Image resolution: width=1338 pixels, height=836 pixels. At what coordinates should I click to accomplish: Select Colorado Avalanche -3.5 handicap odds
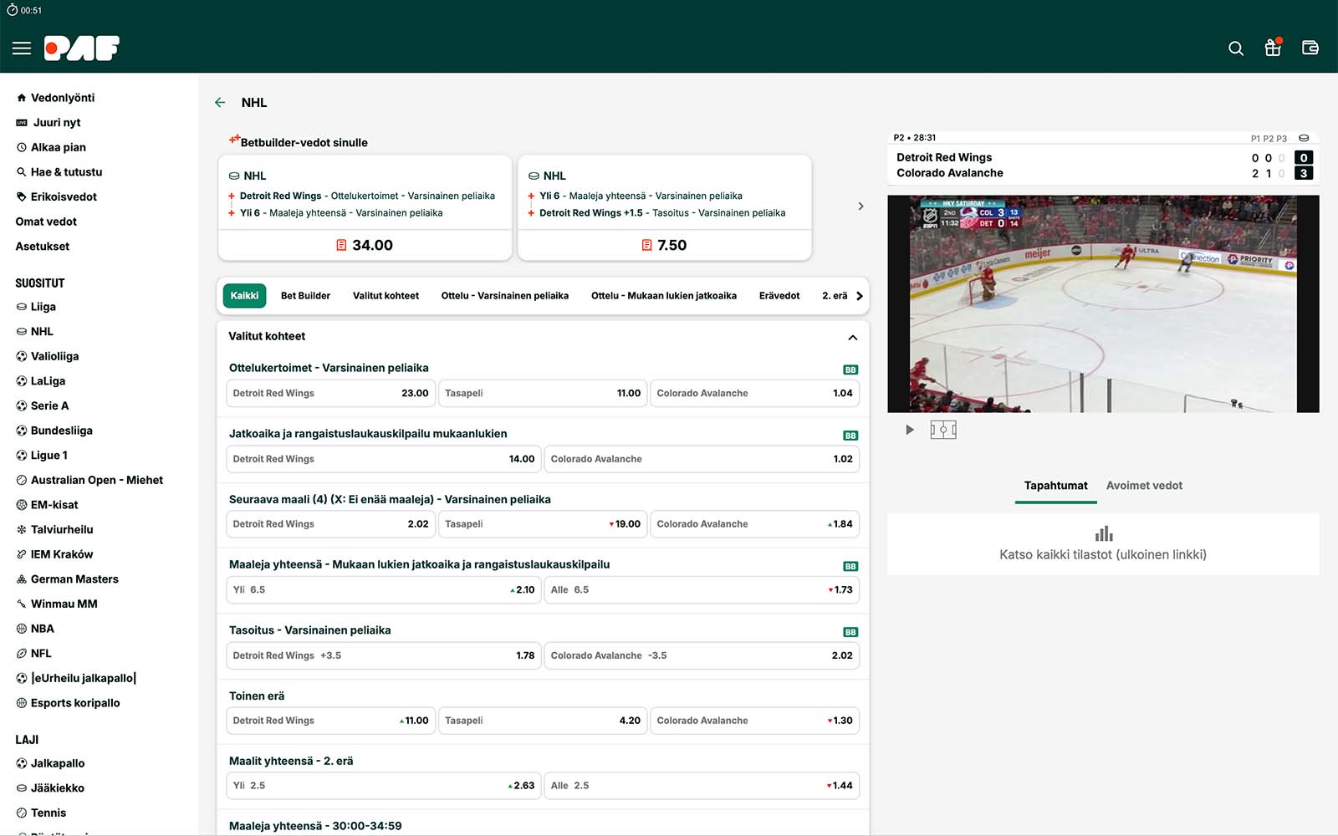pyautogui.click(x=701, y=655)
